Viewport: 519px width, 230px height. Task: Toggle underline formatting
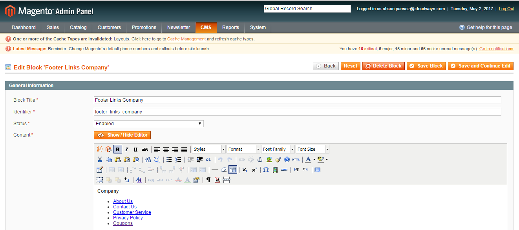point(136,149)
